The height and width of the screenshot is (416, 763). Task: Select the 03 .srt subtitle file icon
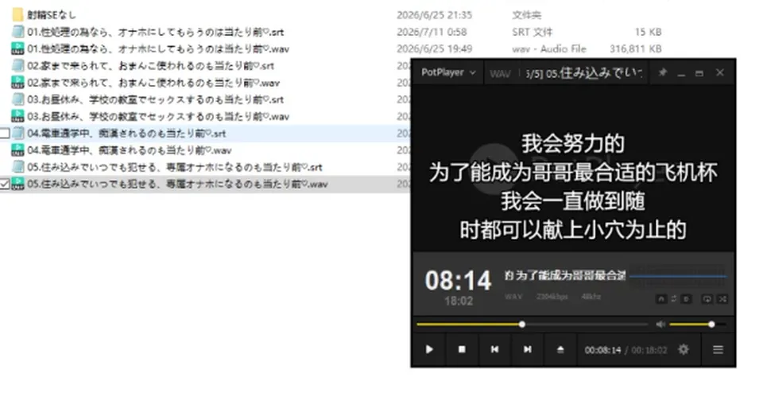pos(17,99)
